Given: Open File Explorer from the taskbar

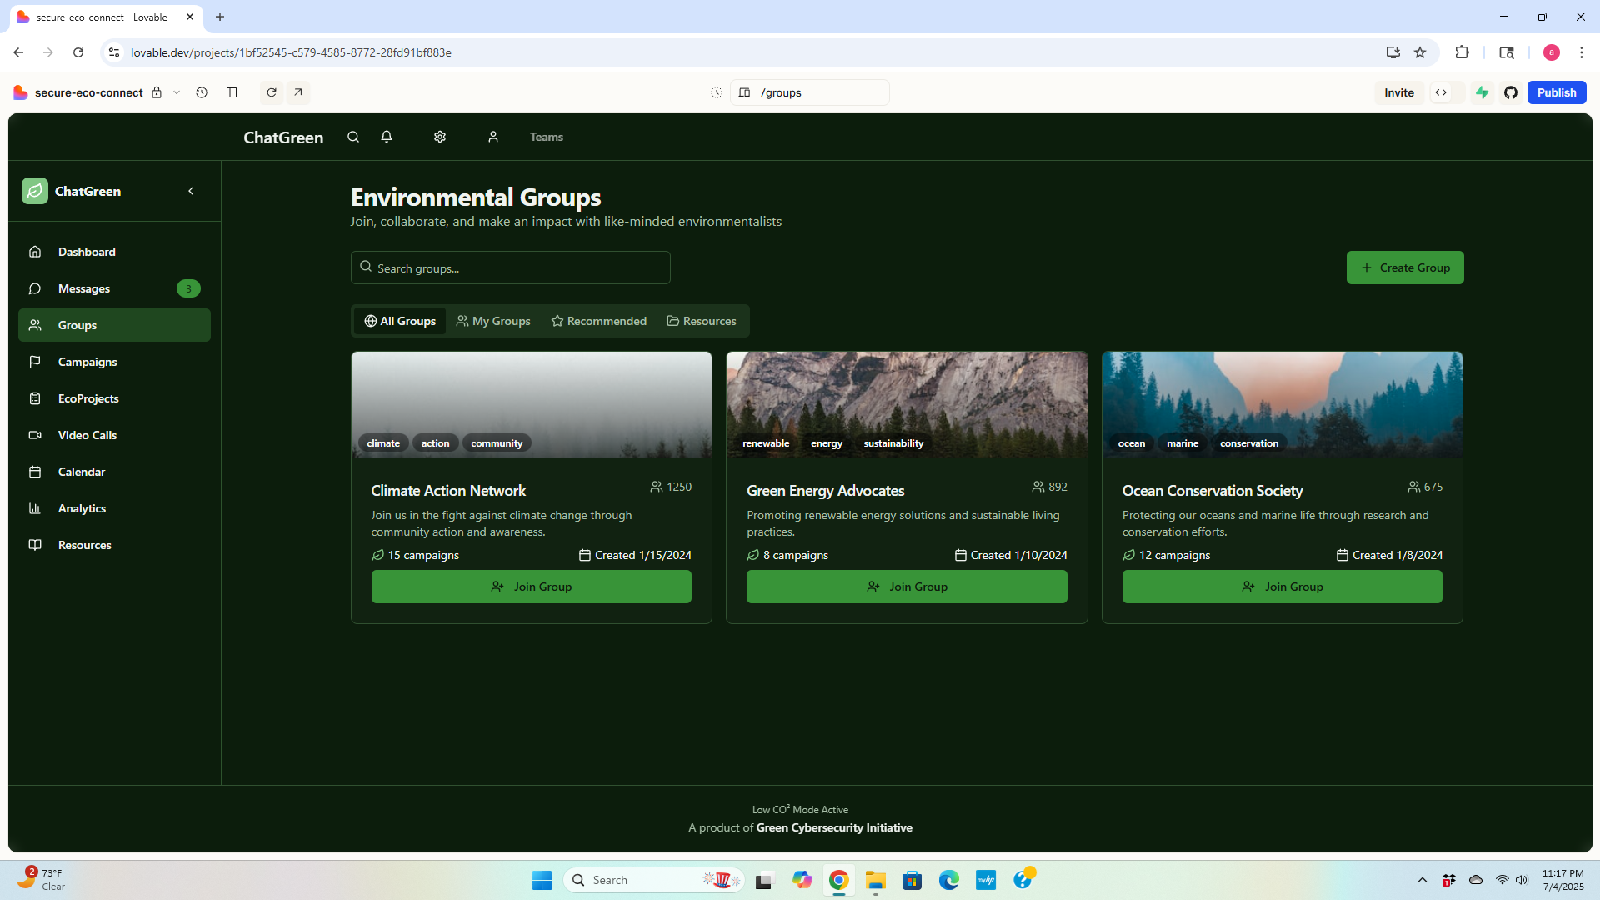Looking at the screenshot, I should (x=875, y=880).
